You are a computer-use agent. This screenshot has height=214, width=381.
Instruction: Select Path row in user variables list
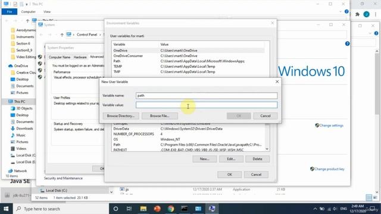point(188,61)
